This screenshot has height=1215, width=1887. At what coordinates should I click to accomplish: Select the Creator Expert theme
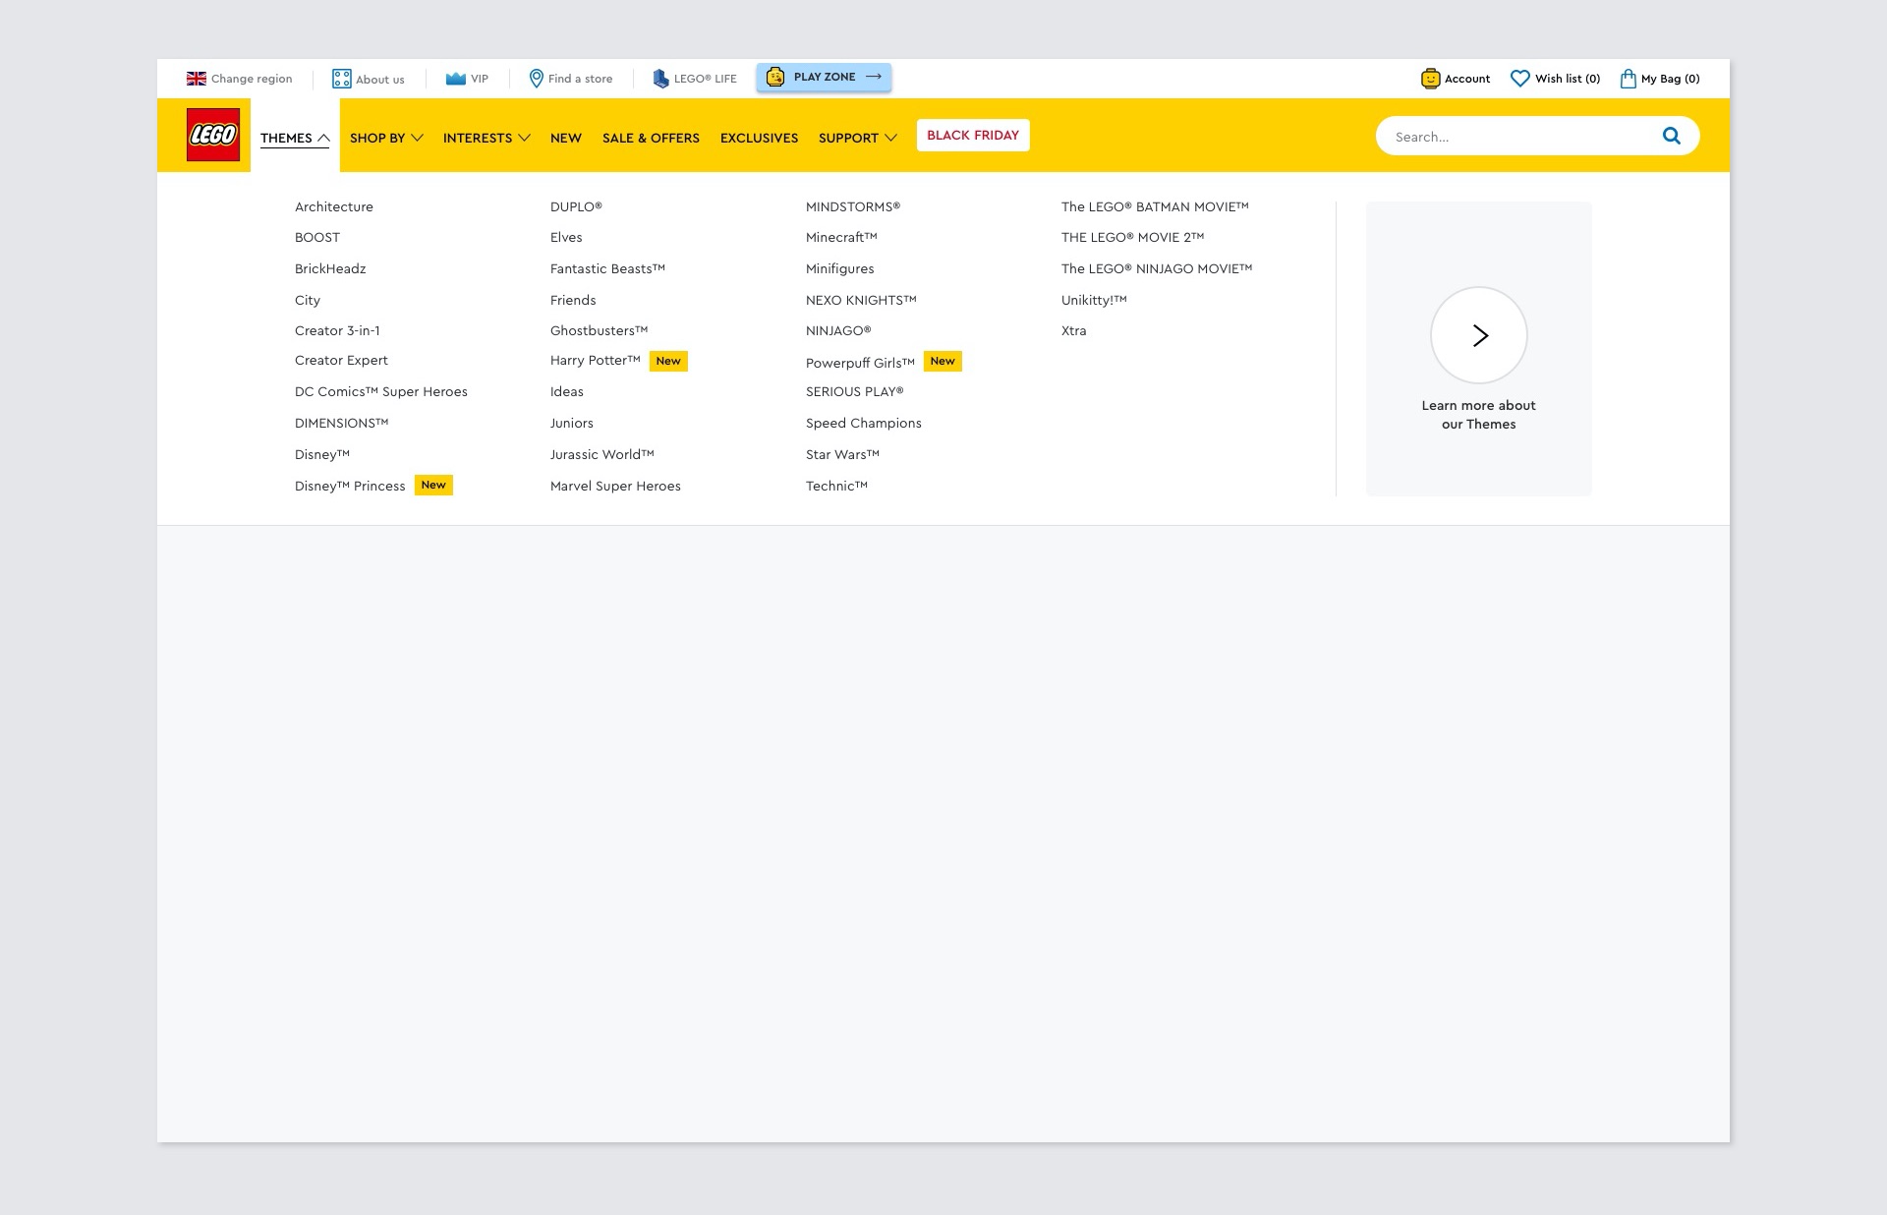tap(341, 360)
